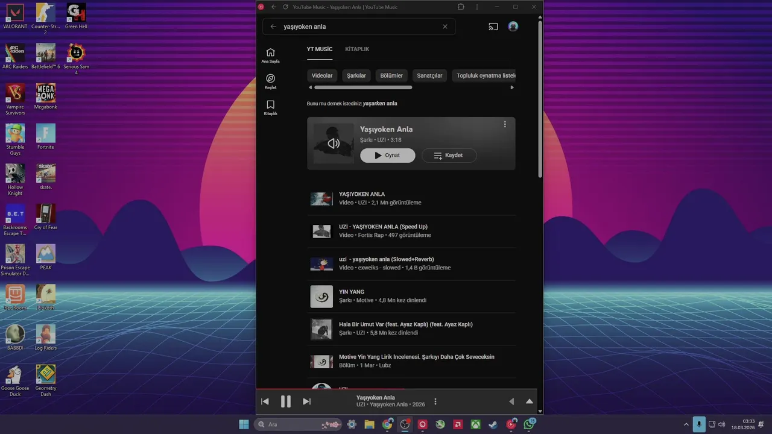Open Cry of Fear desktop shortcut
This screenshot has width=772, height=434.
[46, 217]
